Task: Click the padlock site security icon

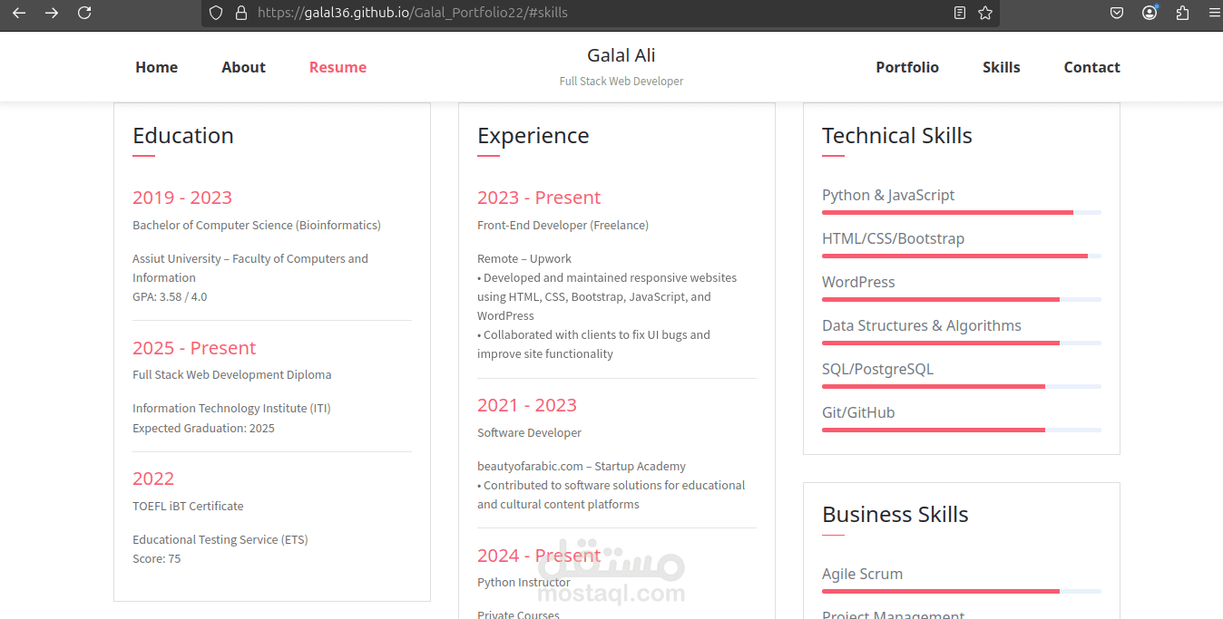Action: (x=240, y=13)
